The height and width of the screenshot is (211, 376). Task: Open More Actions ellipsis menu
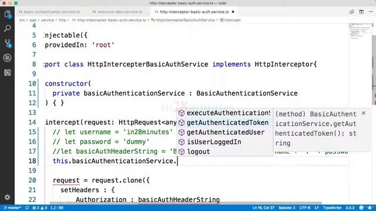(371, 12)
